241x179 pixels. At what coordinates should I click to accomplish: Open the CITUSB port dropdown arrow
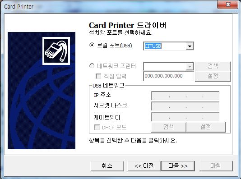click(190, 46)
